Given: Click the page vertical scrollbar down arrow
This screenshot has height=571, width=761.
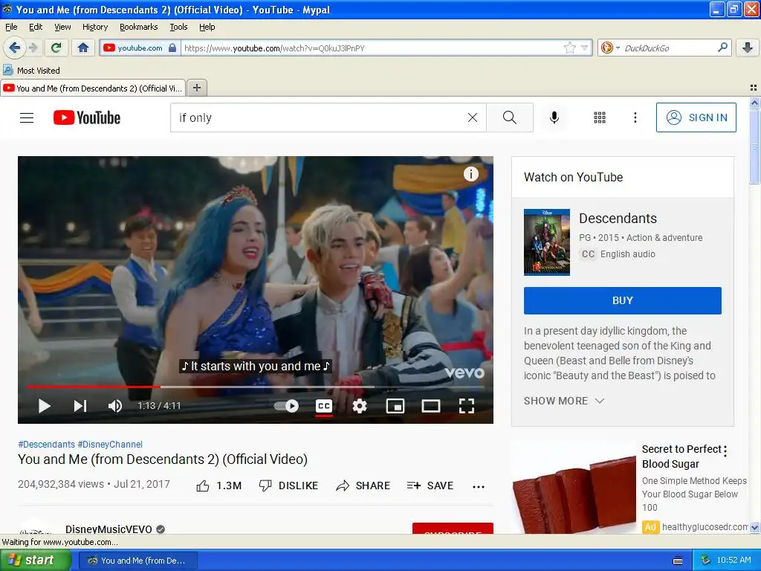Looking at the screenshot, I should coord(754,527).
